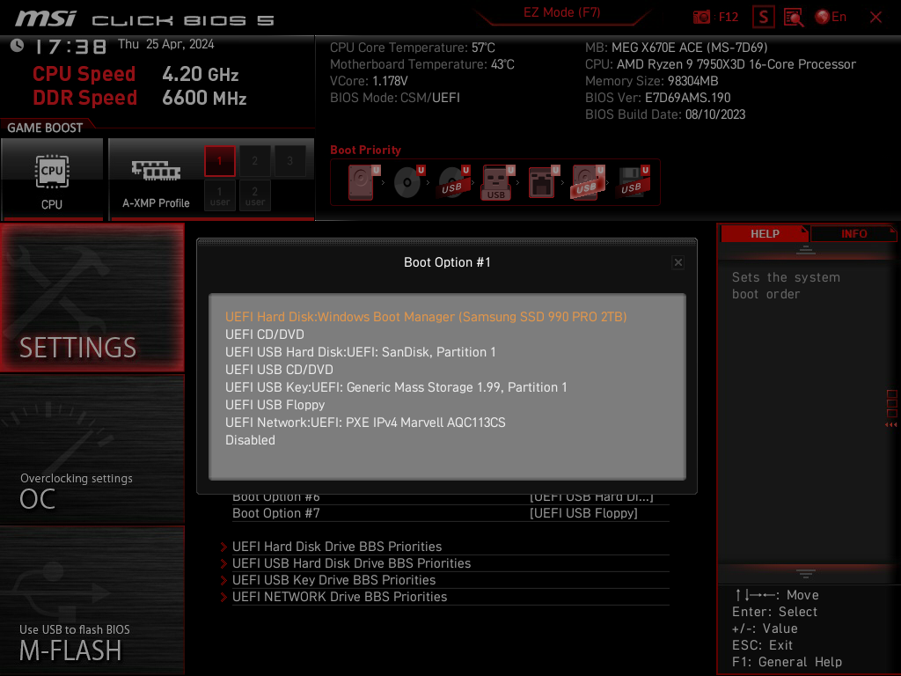Switch to EZ Mode (F7)
901x676 pixels.
561,12
